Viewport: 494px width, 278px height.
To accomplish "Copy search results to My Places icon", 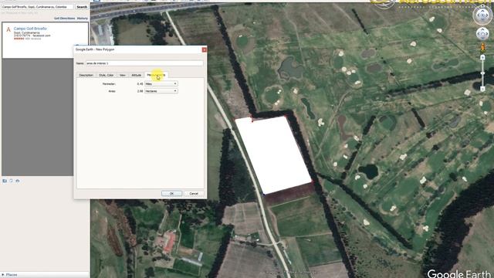I will (x=5, y=181).
